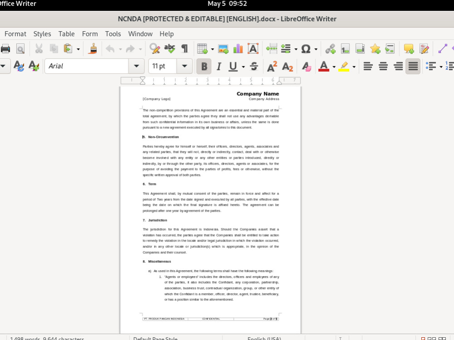Viewport: 454px width, 340px height.
Task: Open the Insert Field dropdown arrow
Action: [296, 49]
